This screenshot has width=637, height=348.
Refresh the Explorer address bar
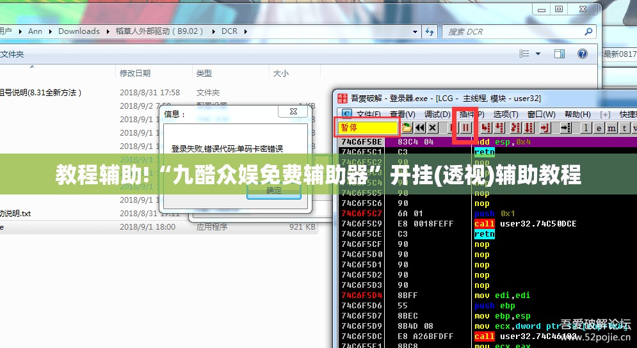(x=430, y=32)
